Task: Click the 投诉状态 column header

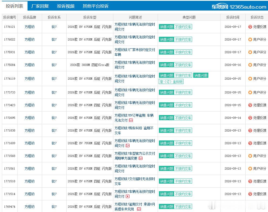Action: tap(257, 17)
